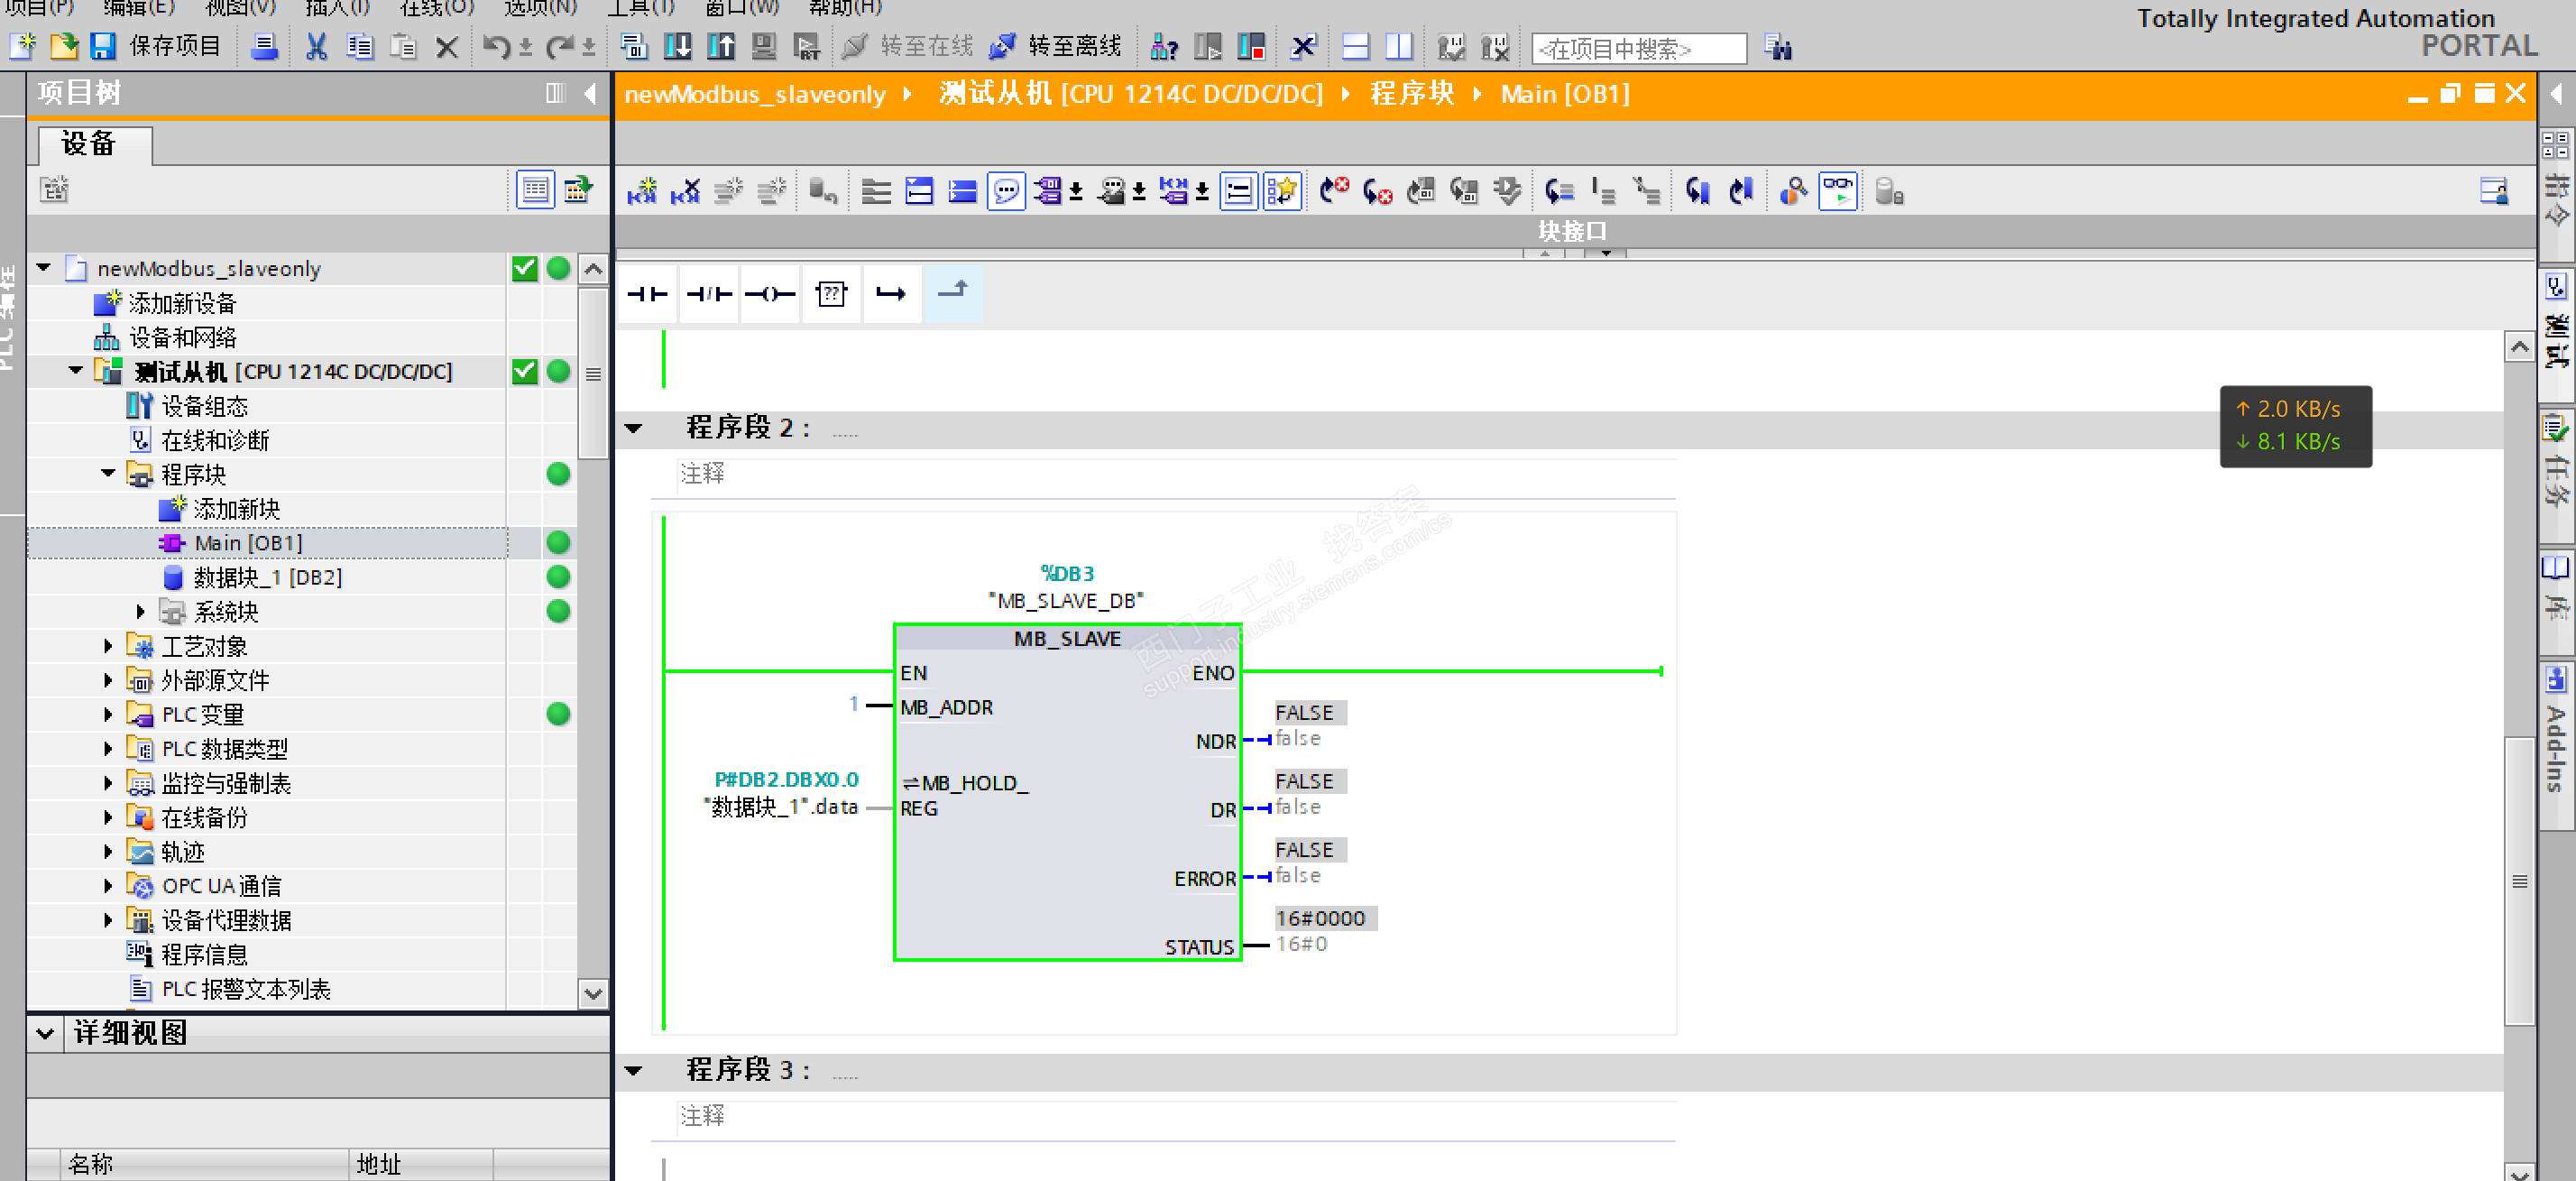Collapse network 2 (程序段 2)
Screen dimensions: 2576x1181
coord(633,428)
